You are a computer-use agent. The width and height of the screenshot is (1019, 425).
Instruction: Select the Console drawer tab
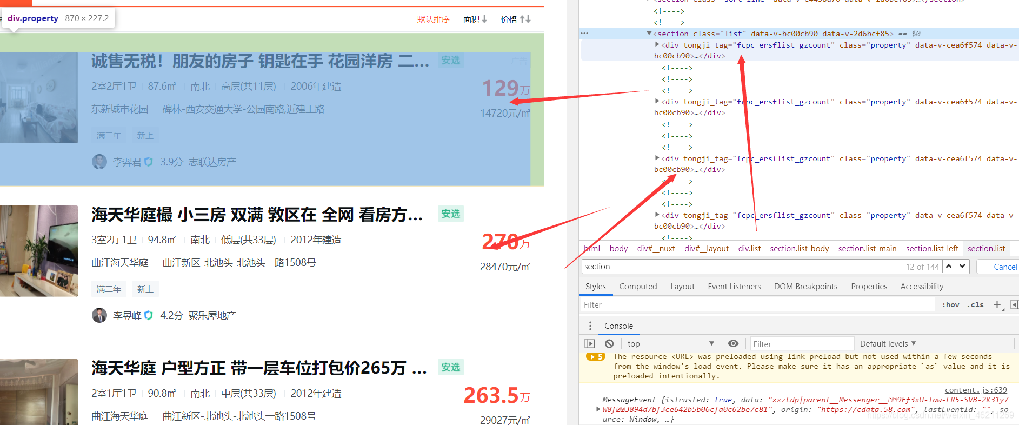coord(618,326)
